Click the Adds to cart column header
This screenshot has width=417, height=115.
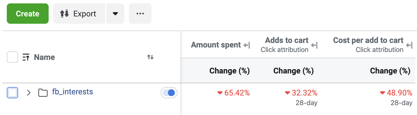[x=286, y=40]
